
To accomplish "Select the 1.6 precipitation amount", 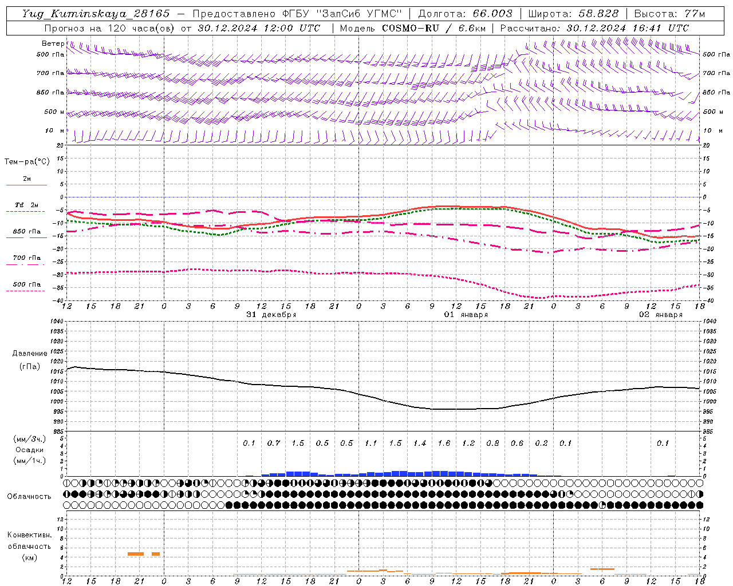I will coord(444,443).
